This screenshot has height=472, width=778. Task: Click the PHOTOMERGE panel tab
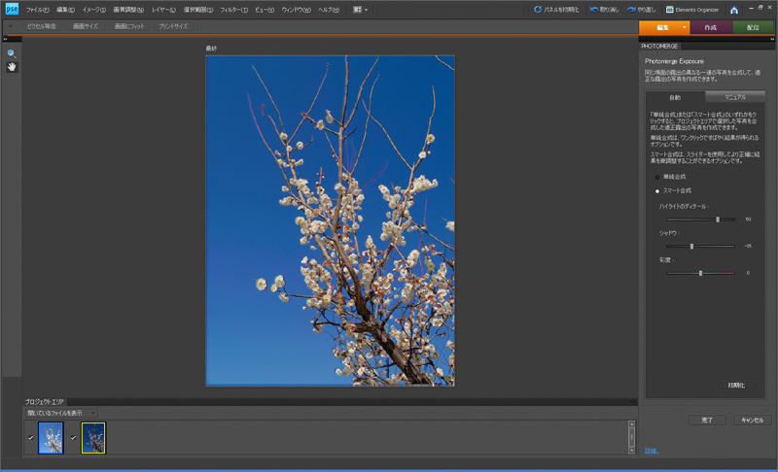pos(659,46)
